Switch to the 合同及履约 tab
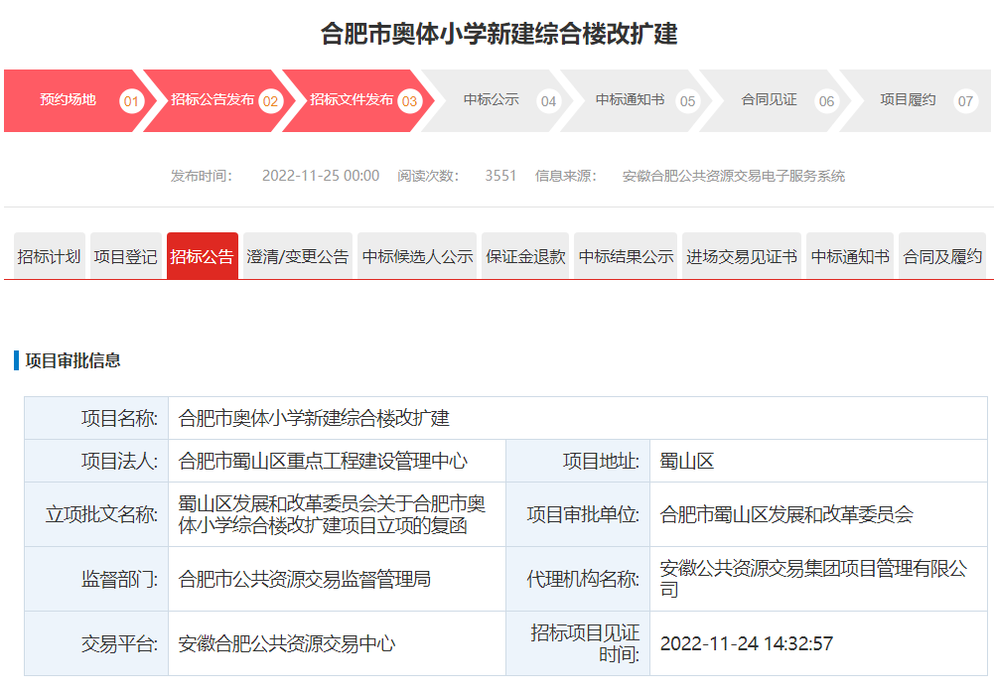This screenshot has height=692, width=994. (x=942, y=256)
